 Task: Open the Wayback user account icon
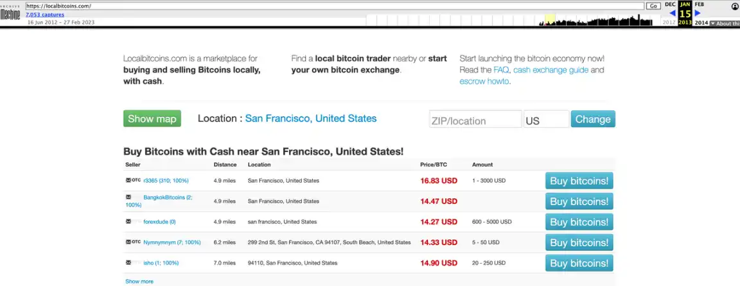(736, 6)
